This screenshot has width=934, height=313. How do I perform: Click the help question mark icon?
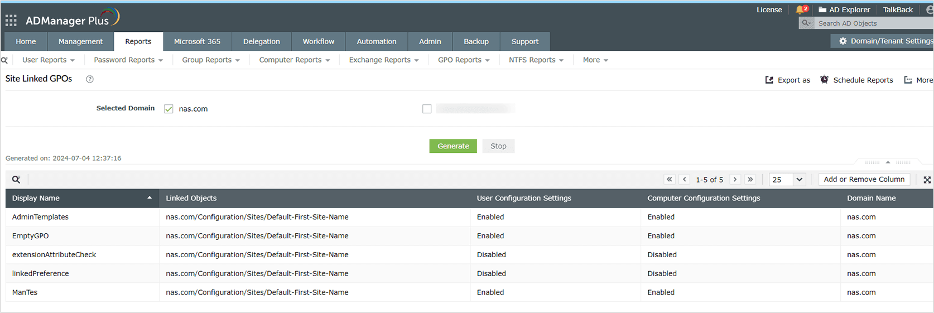(x=89, y=79)
